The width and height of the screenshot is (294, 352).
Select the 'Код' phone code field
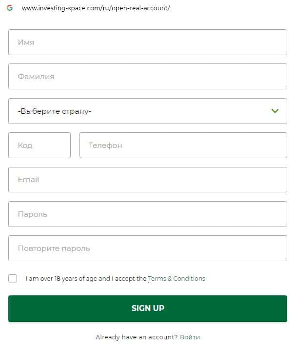pos(39,145)
